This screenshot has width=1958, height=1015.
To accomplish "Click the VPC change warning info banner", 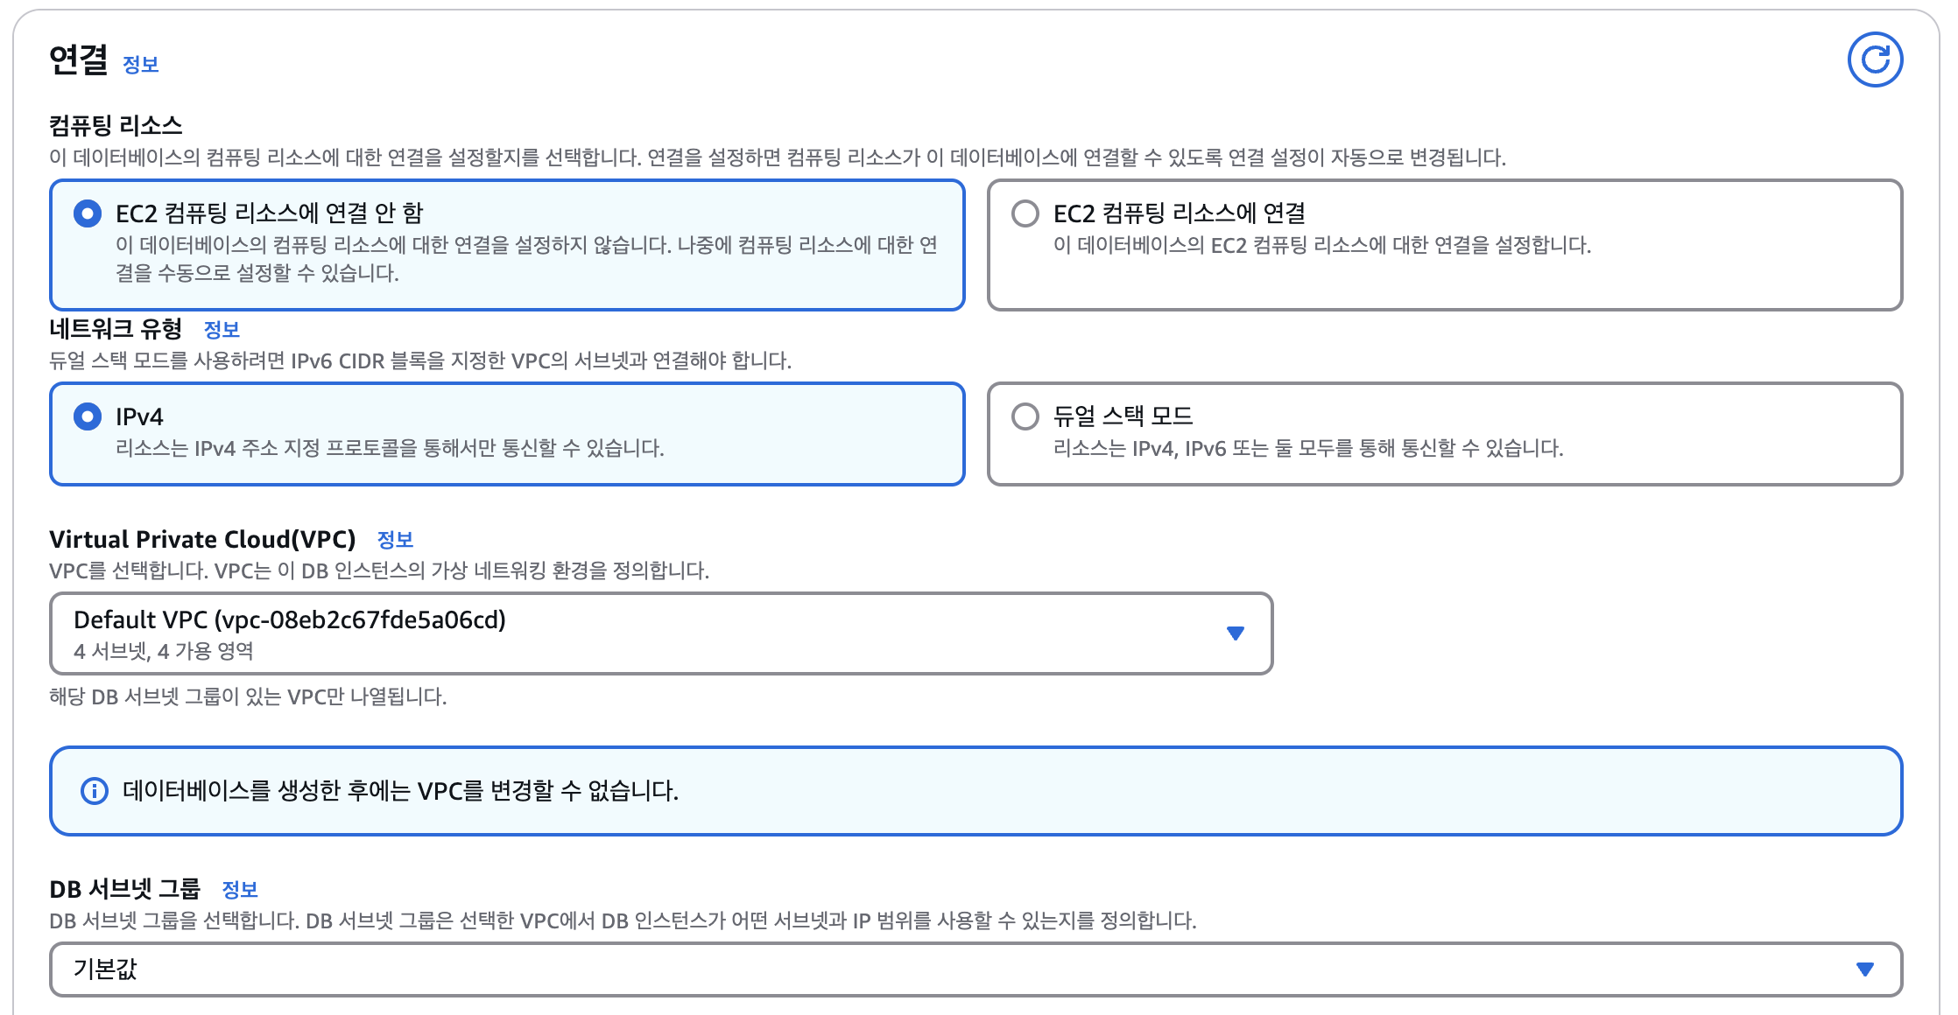I will pyautogui.click(x=975, y=791).
